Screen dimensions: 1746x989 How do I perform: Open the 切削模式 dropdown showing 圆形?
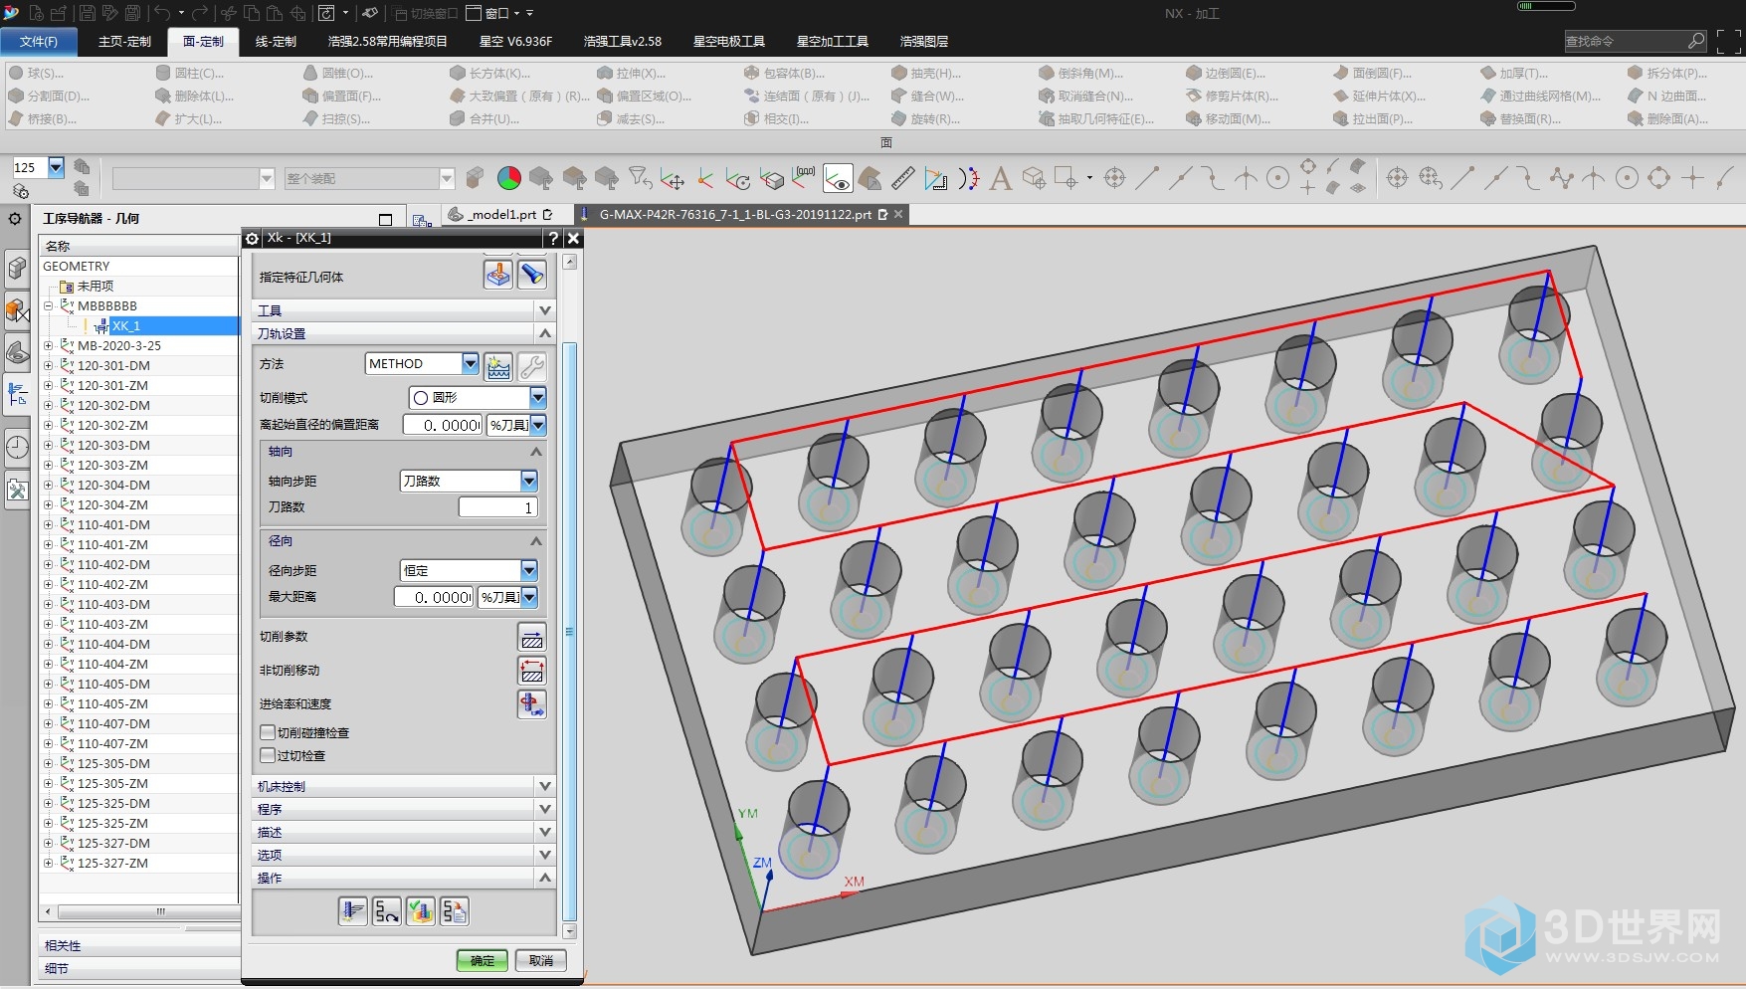537,398
